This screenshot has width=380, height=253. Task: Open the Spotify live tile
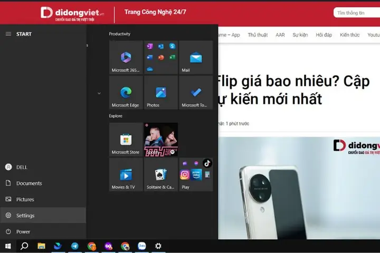point(161,140)
